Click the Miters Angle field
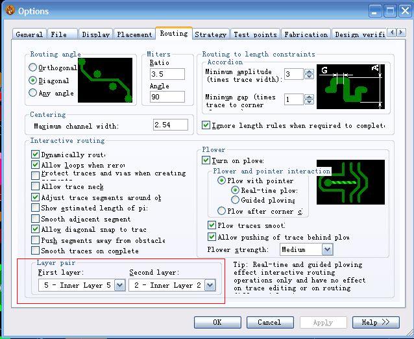This screenshot has height=339, width=414. click(x=167, y=97)
